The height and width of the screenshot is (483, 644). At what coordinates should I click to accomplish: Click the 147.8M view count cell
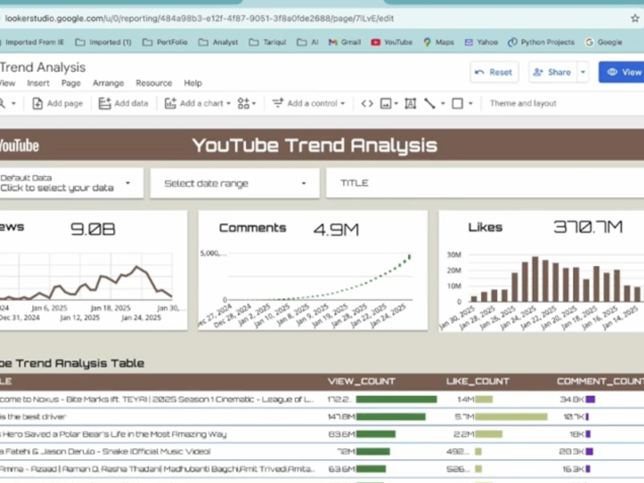[341, 417]
